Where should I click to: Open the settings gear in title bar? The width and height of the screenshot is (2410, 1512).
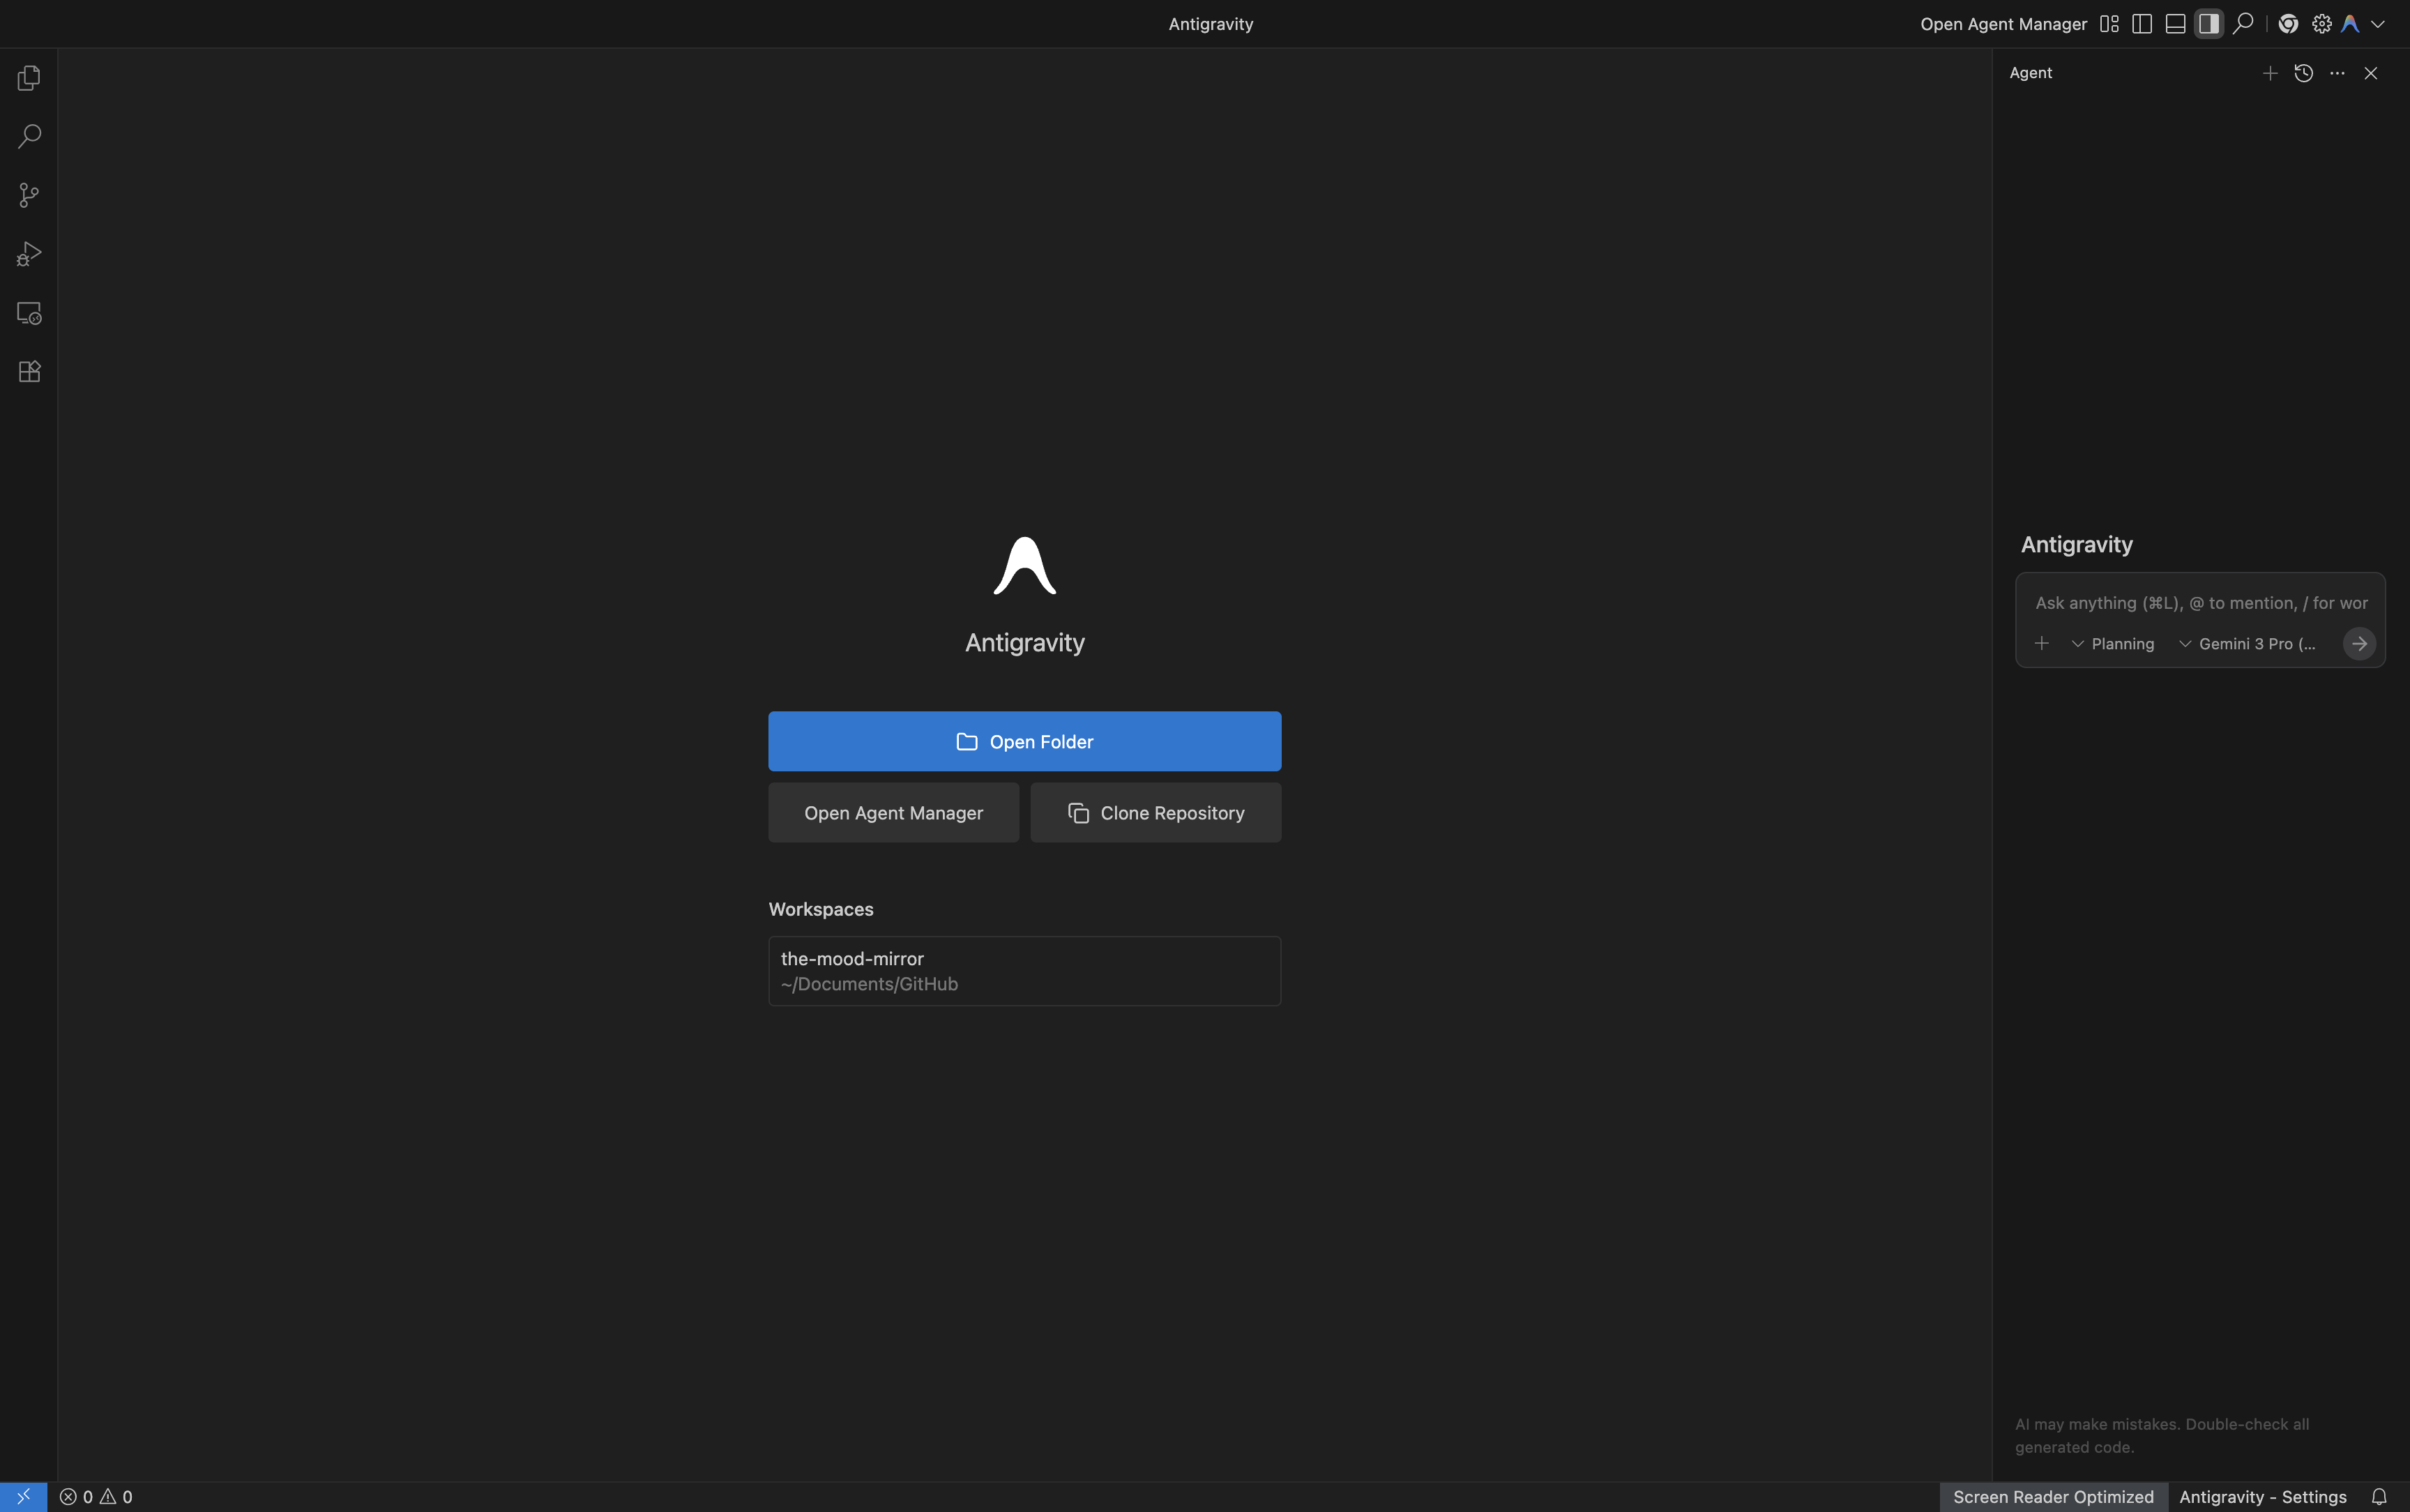pyautogui.click(x=2321, y=23)
